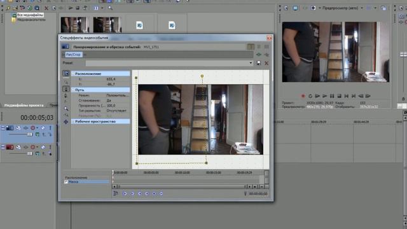Screen dimensions: 407x229
Task: Click play button under preview monitor
Action: (x=325, y=96)
